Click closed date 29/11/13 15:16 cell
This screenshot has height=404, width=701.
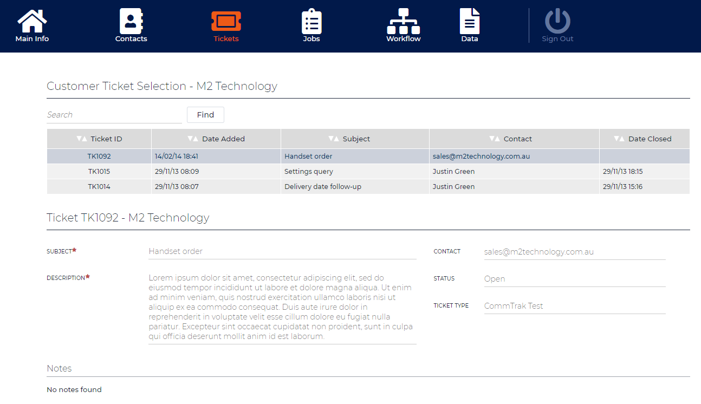645,186
